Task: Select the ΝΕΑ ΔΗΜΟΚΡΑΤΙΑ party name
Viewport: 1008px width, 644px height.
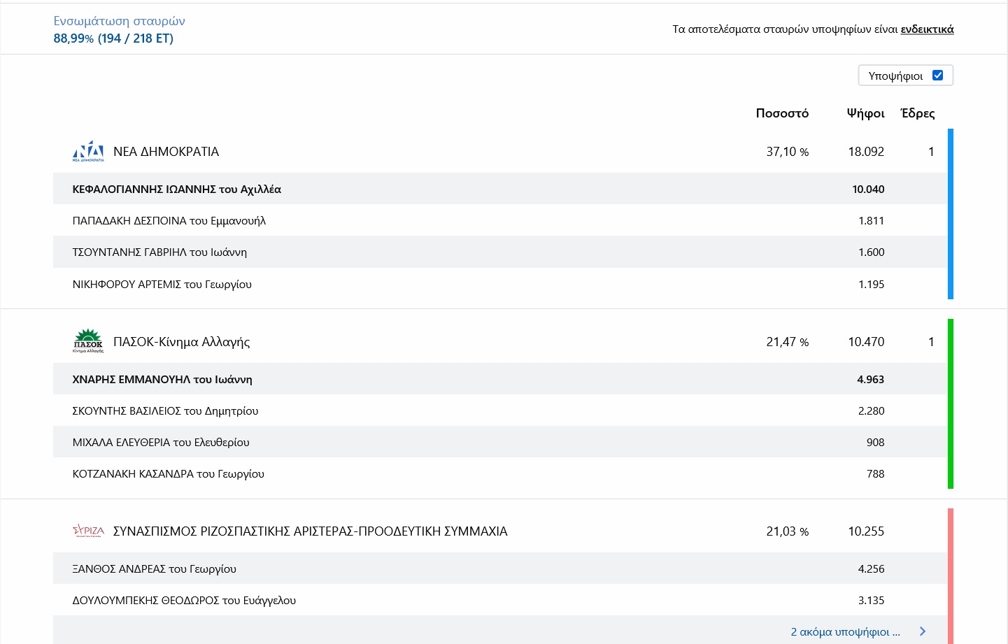Action: click(166, 152)
